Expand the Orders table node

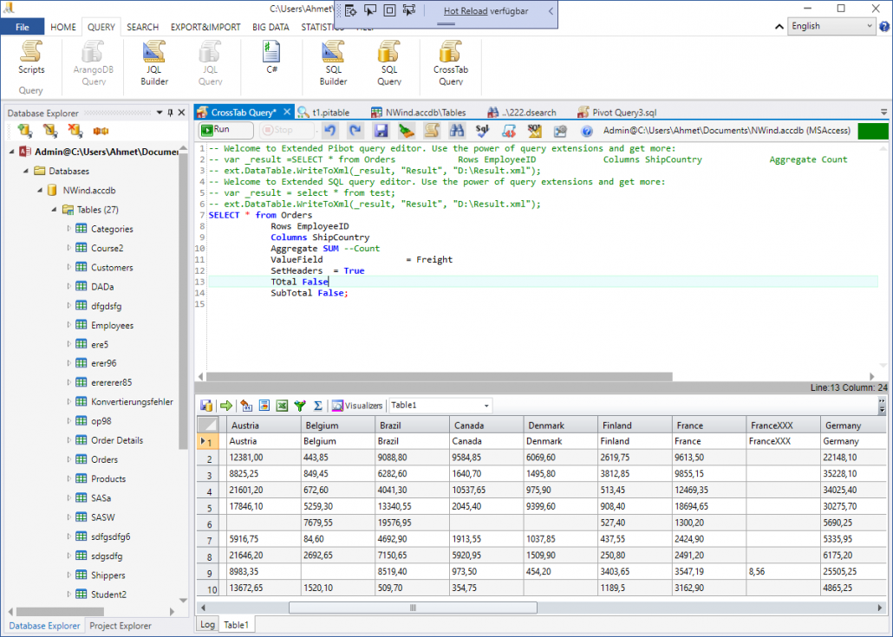coord(68,459)
